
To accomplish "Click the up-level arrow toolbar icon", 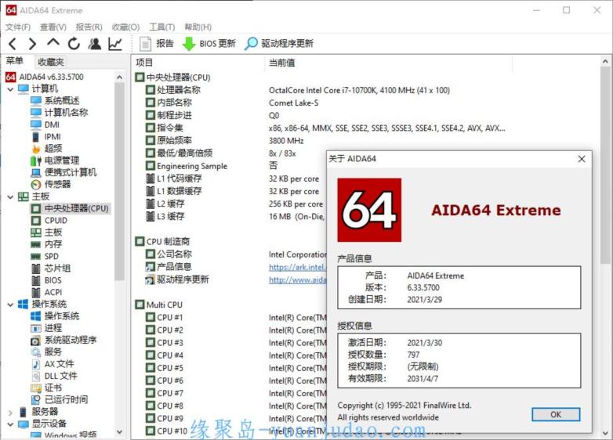I will coord(53,43).
